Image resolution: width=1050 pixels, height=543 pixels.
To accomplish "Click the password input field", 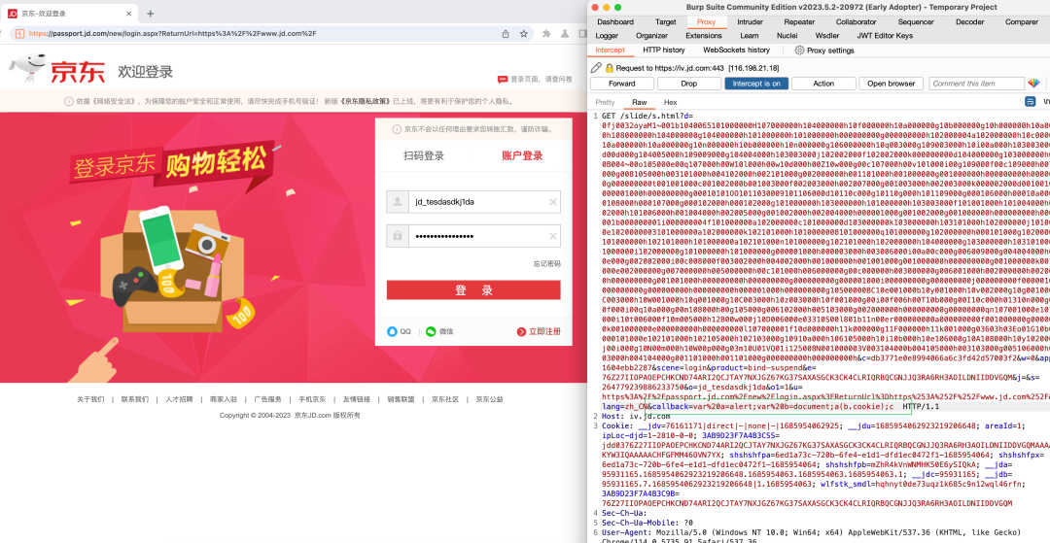I will (473, 236).
